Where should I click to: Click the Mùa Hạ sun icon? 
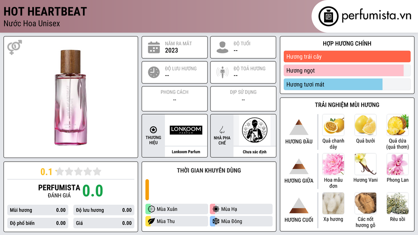click(x=216, y=209)
